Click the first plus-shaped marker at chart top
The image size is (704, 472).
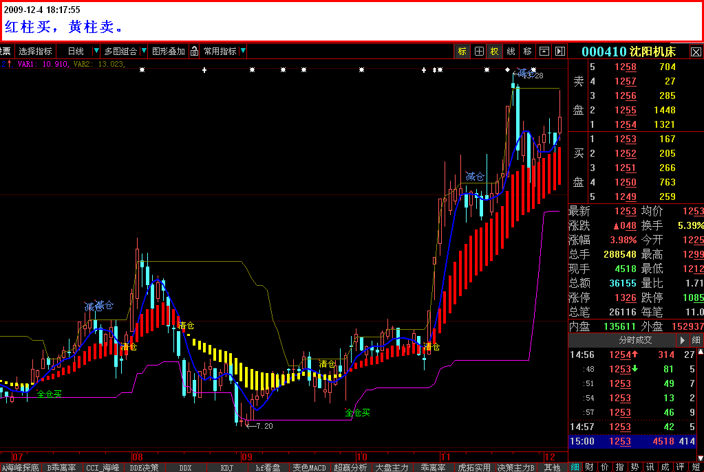click(204, 70)
